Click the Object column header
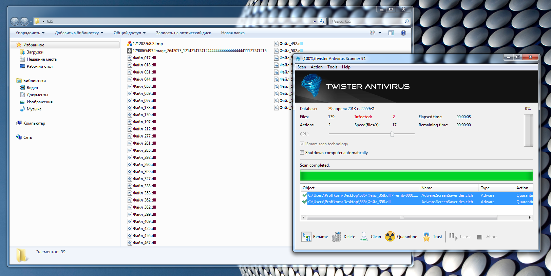 pyautogui.click(x=360, y=188)
